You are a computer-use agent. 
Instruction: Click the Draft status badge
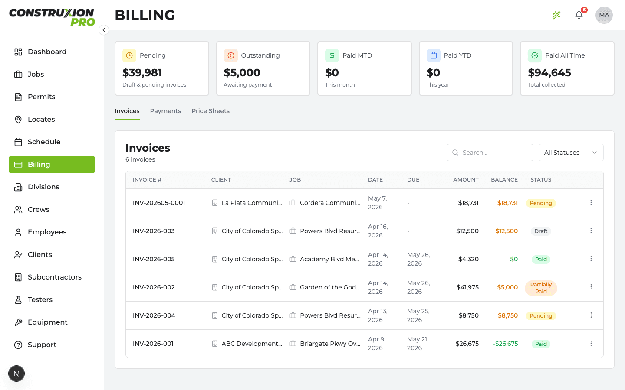point(541,231)
